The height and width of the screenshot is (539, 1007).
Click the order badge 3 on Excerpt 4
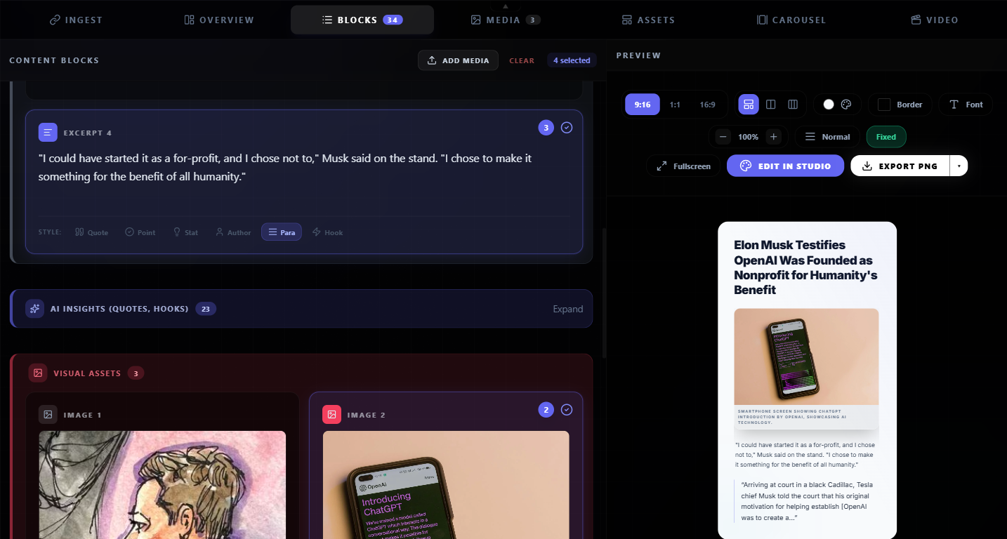[546, 128]
